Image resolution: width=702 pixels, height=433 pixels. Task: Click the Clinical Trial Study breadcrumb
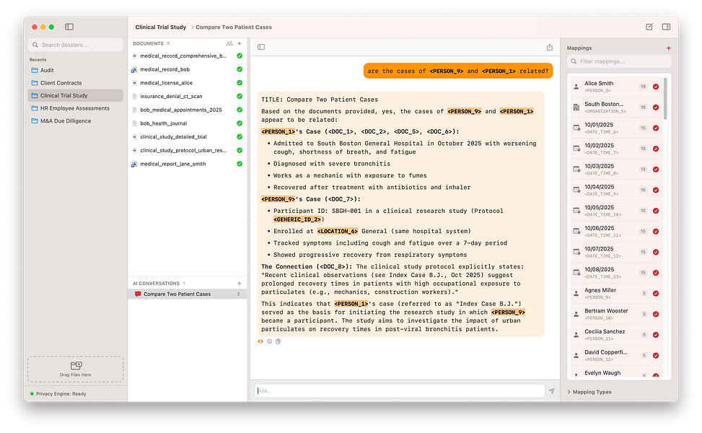[x=161, y=27]
